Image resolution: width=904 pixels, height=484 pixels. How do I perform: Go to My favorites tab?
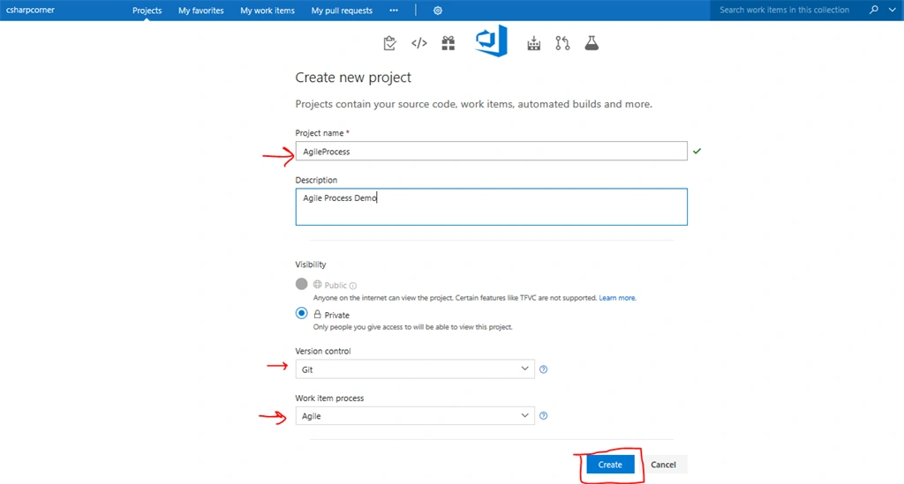200,11
